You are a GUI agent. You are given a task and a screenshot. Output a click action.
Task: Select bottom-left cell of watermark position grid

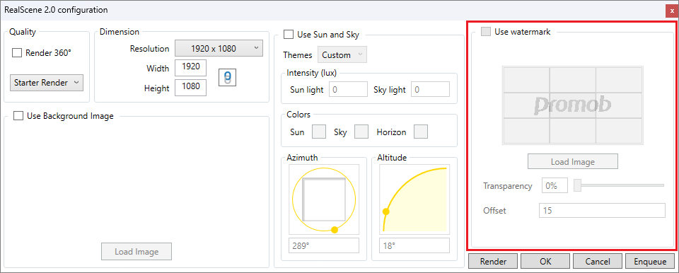526,130
